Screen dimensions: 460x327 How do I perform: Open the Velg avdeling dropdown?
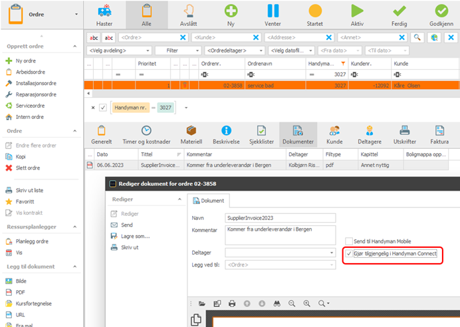pos(119,51)
